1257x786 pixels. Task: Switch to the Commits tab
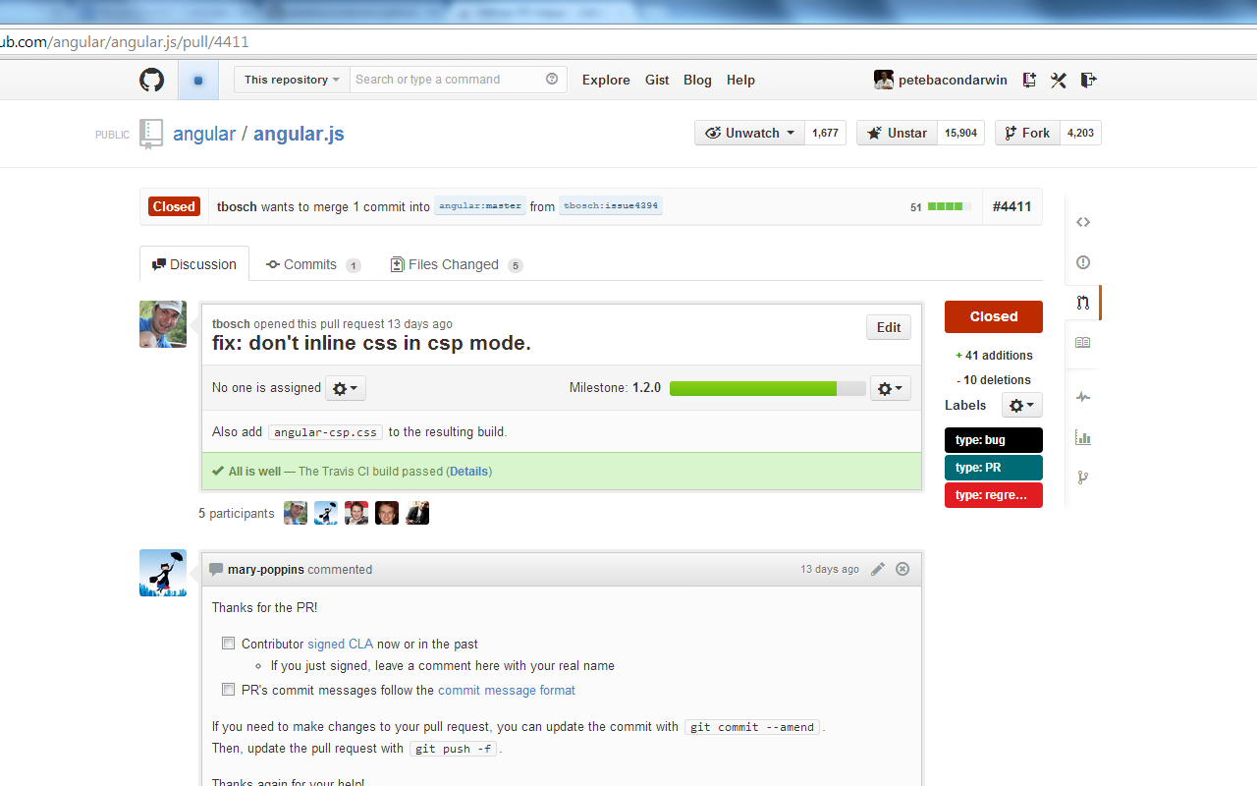point(313,264)
